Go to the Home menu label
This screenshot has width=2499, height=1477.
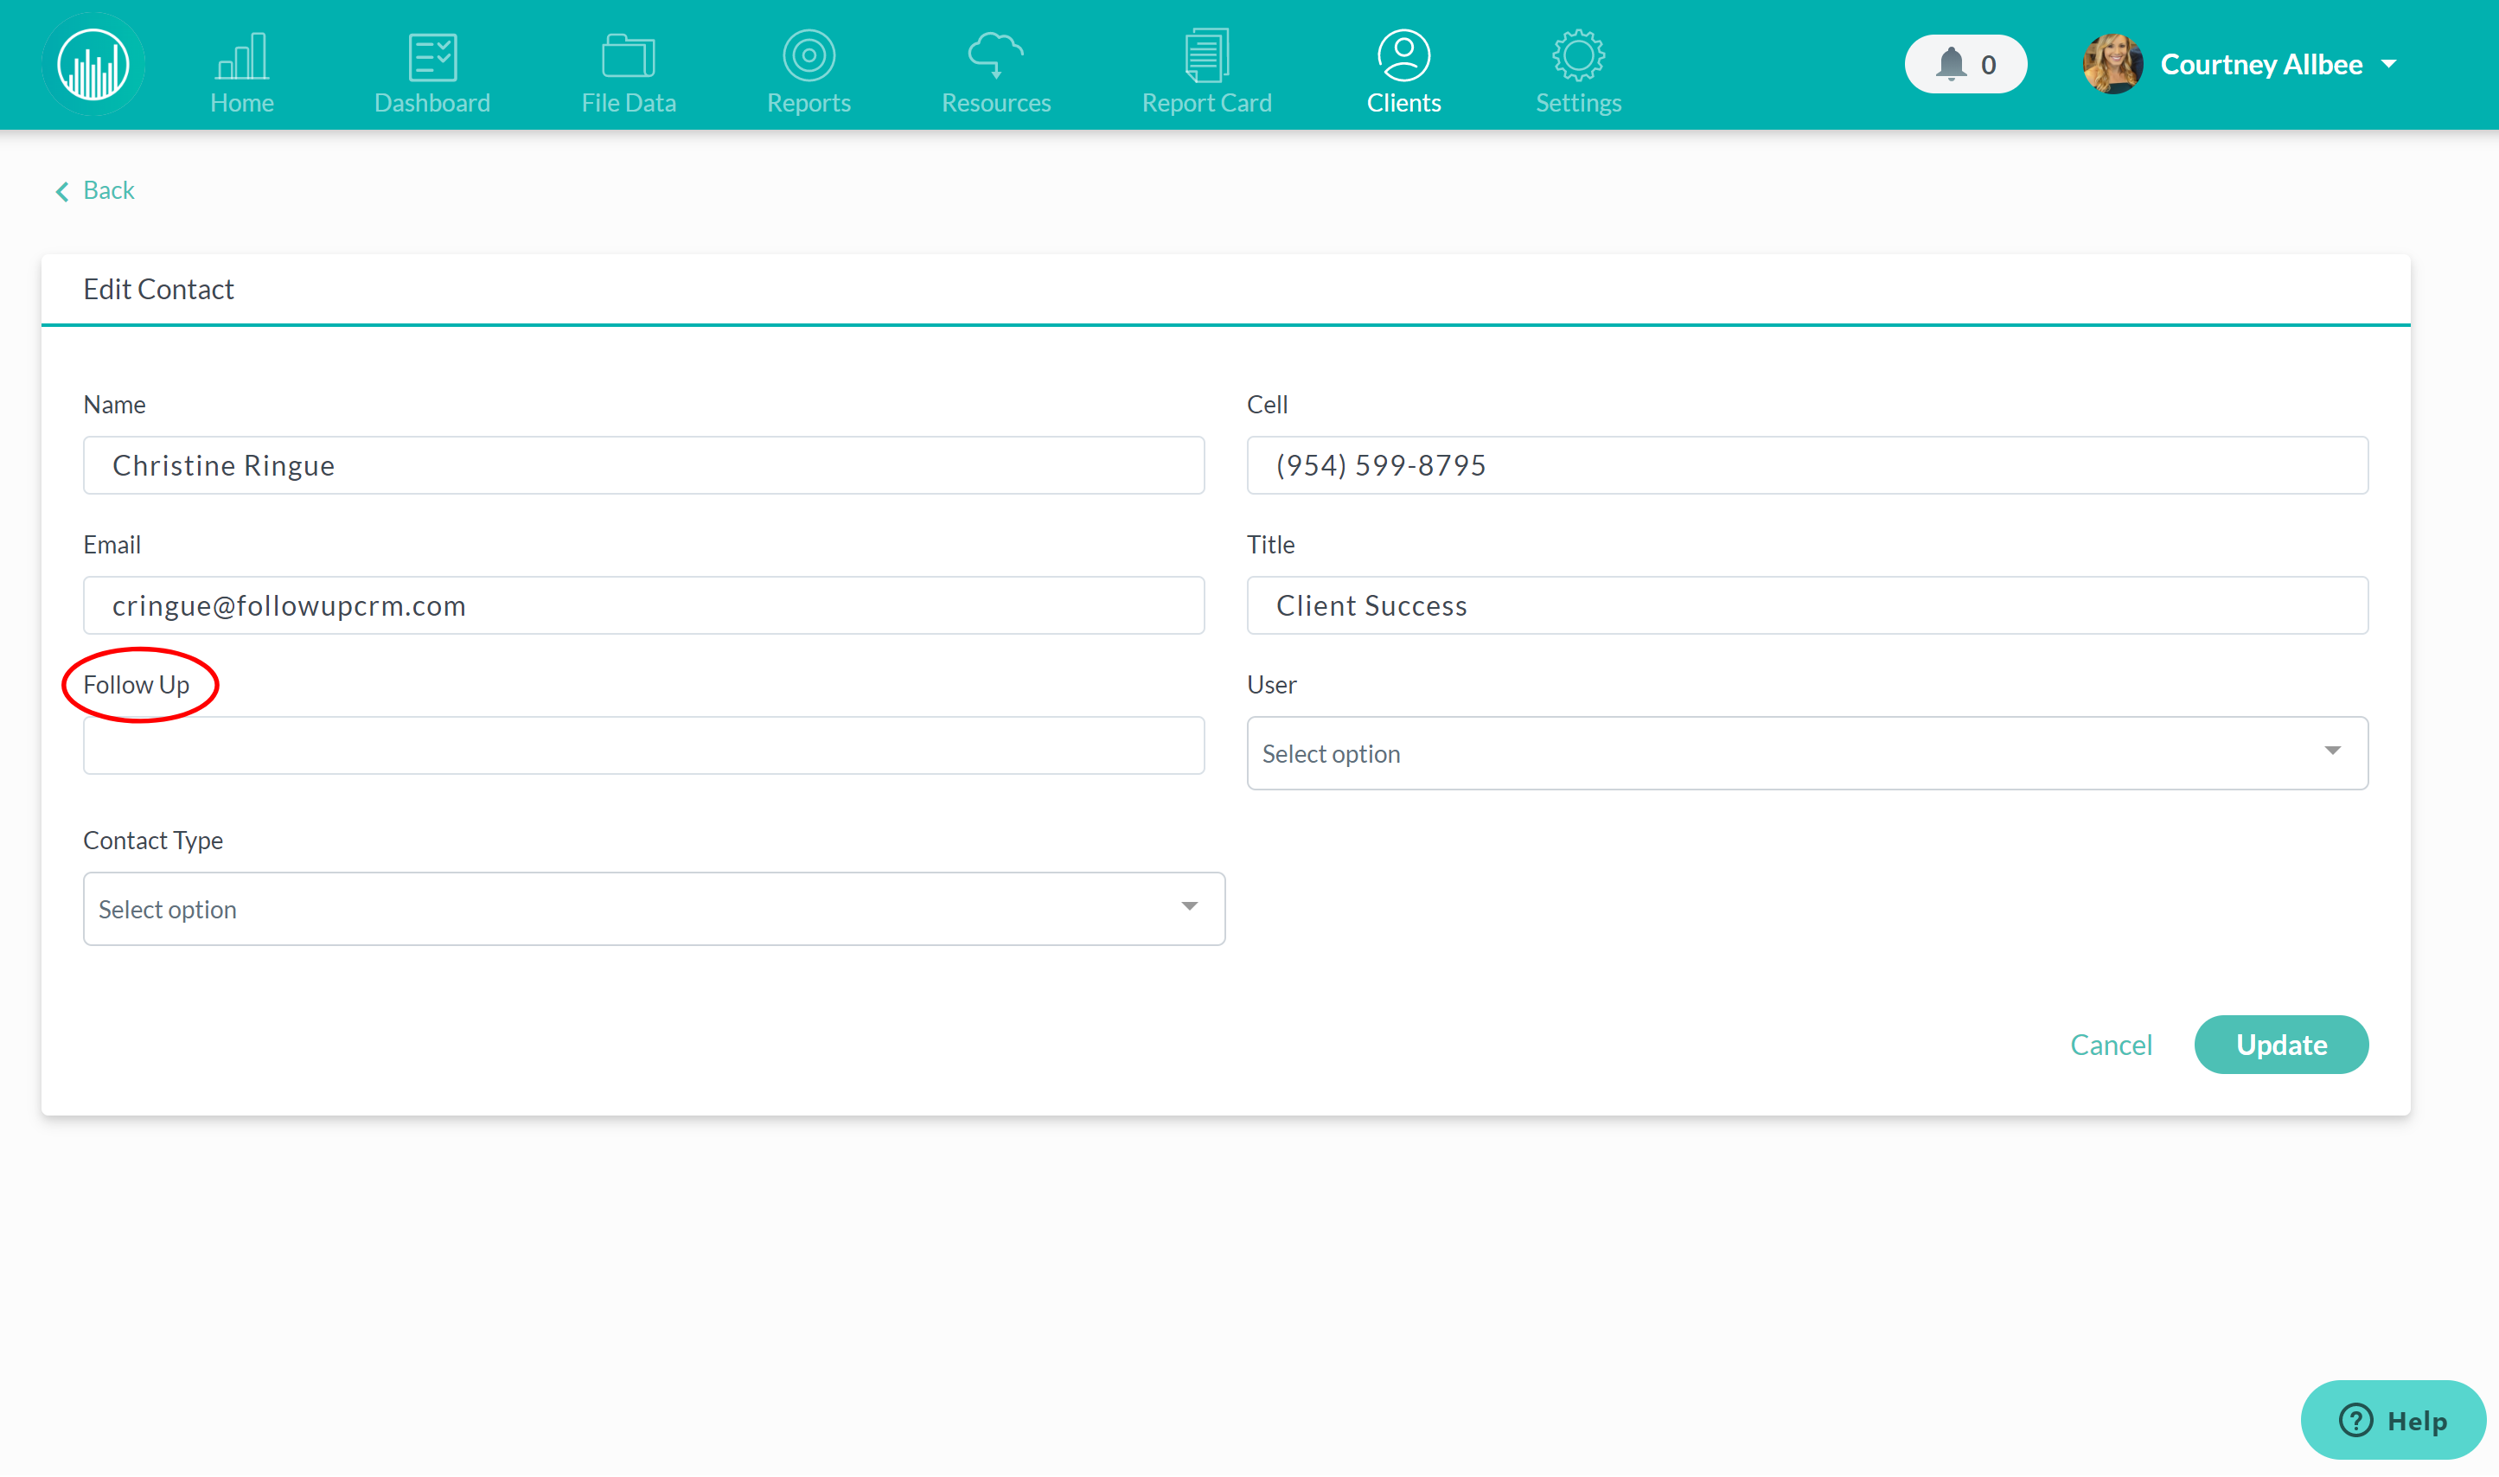click(x=242, y=103)
